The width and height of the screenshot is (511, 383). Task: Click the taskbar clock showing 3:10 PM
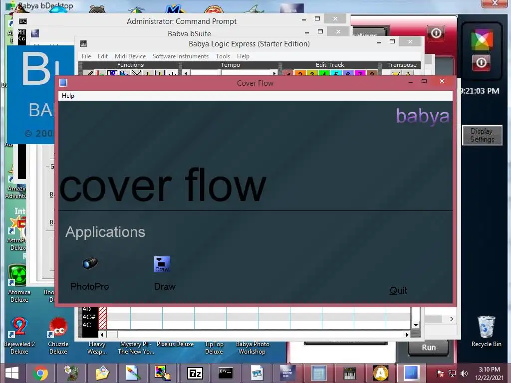pyautogui.click(x=489, y=374)
